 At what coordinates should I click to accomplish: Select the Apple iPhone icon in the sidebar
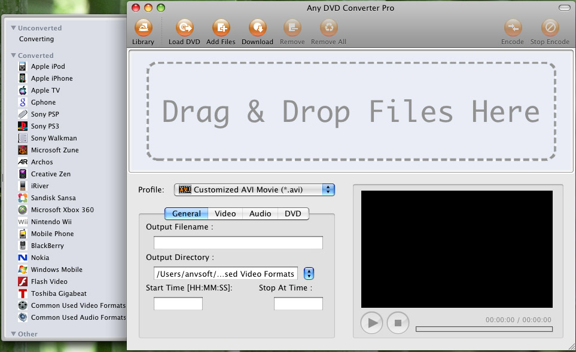click(23, 78)
